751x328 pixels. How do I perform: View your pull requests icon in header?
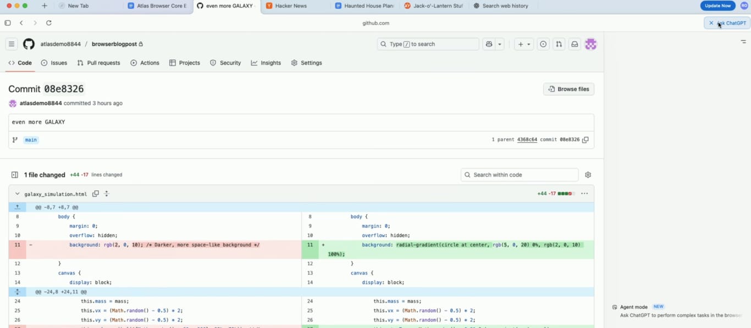(x=559, y=44)
